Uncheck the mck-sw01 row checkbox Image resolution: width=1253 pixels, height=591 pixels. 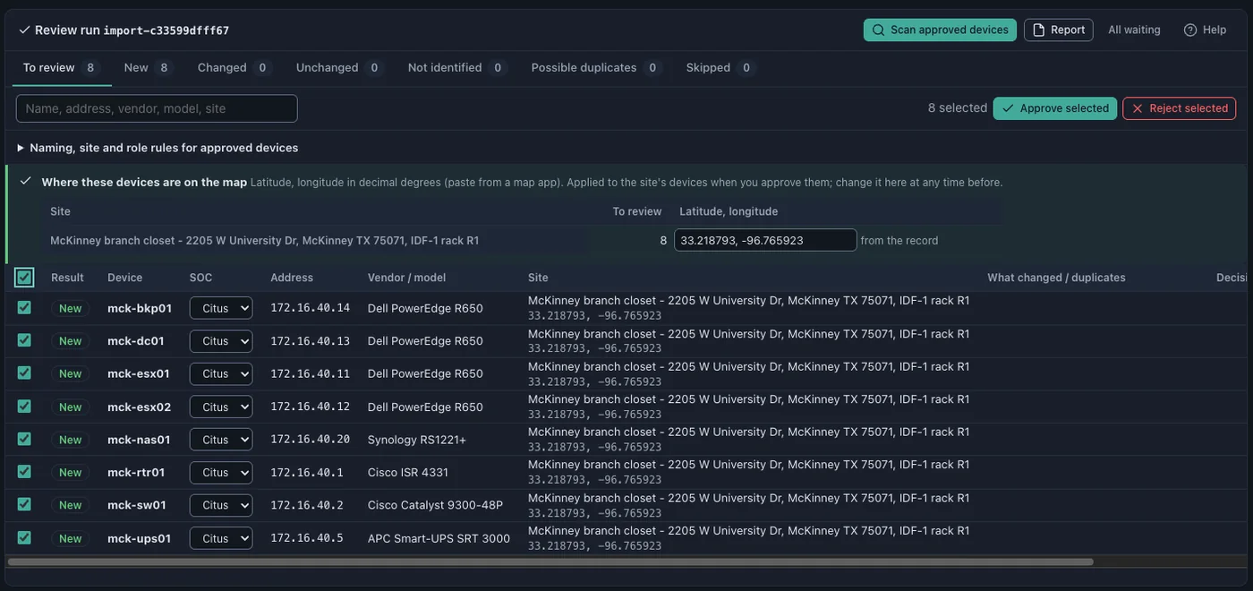pos(24,504)
